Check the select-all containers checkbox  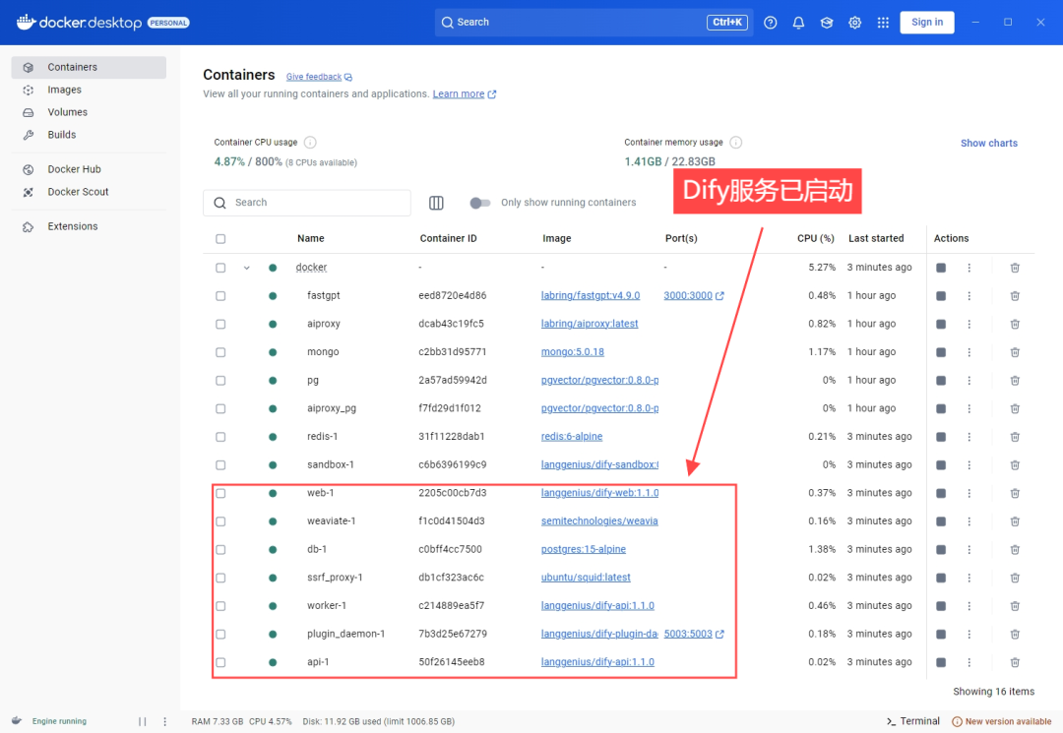tap(220, 237)
